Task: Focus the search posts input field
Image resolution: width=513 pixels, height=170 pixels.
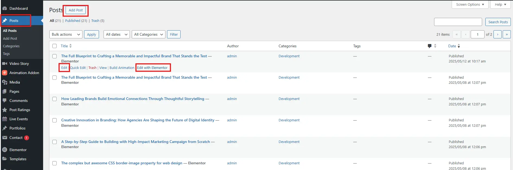Action: 458,22
